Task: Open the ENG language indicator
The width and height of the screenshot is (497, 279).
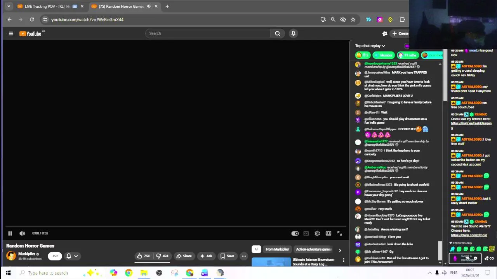Action: 454,273
